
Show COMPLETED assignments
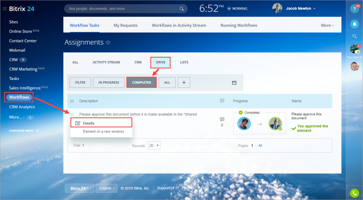click(x=142, y=82)
